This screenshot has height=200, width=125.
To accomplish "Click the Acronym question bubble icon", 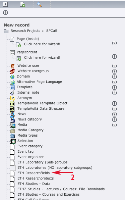I will 13,98.
